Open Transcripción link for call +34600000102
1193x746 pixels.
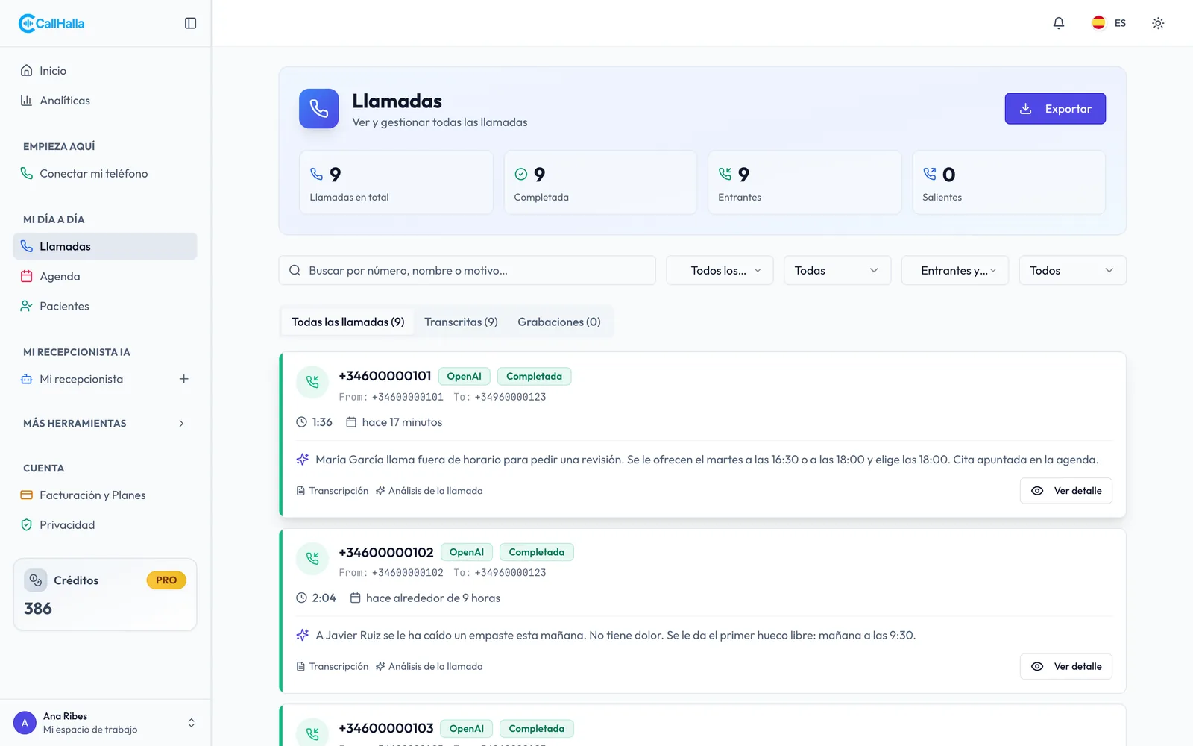tap(333, 667)
